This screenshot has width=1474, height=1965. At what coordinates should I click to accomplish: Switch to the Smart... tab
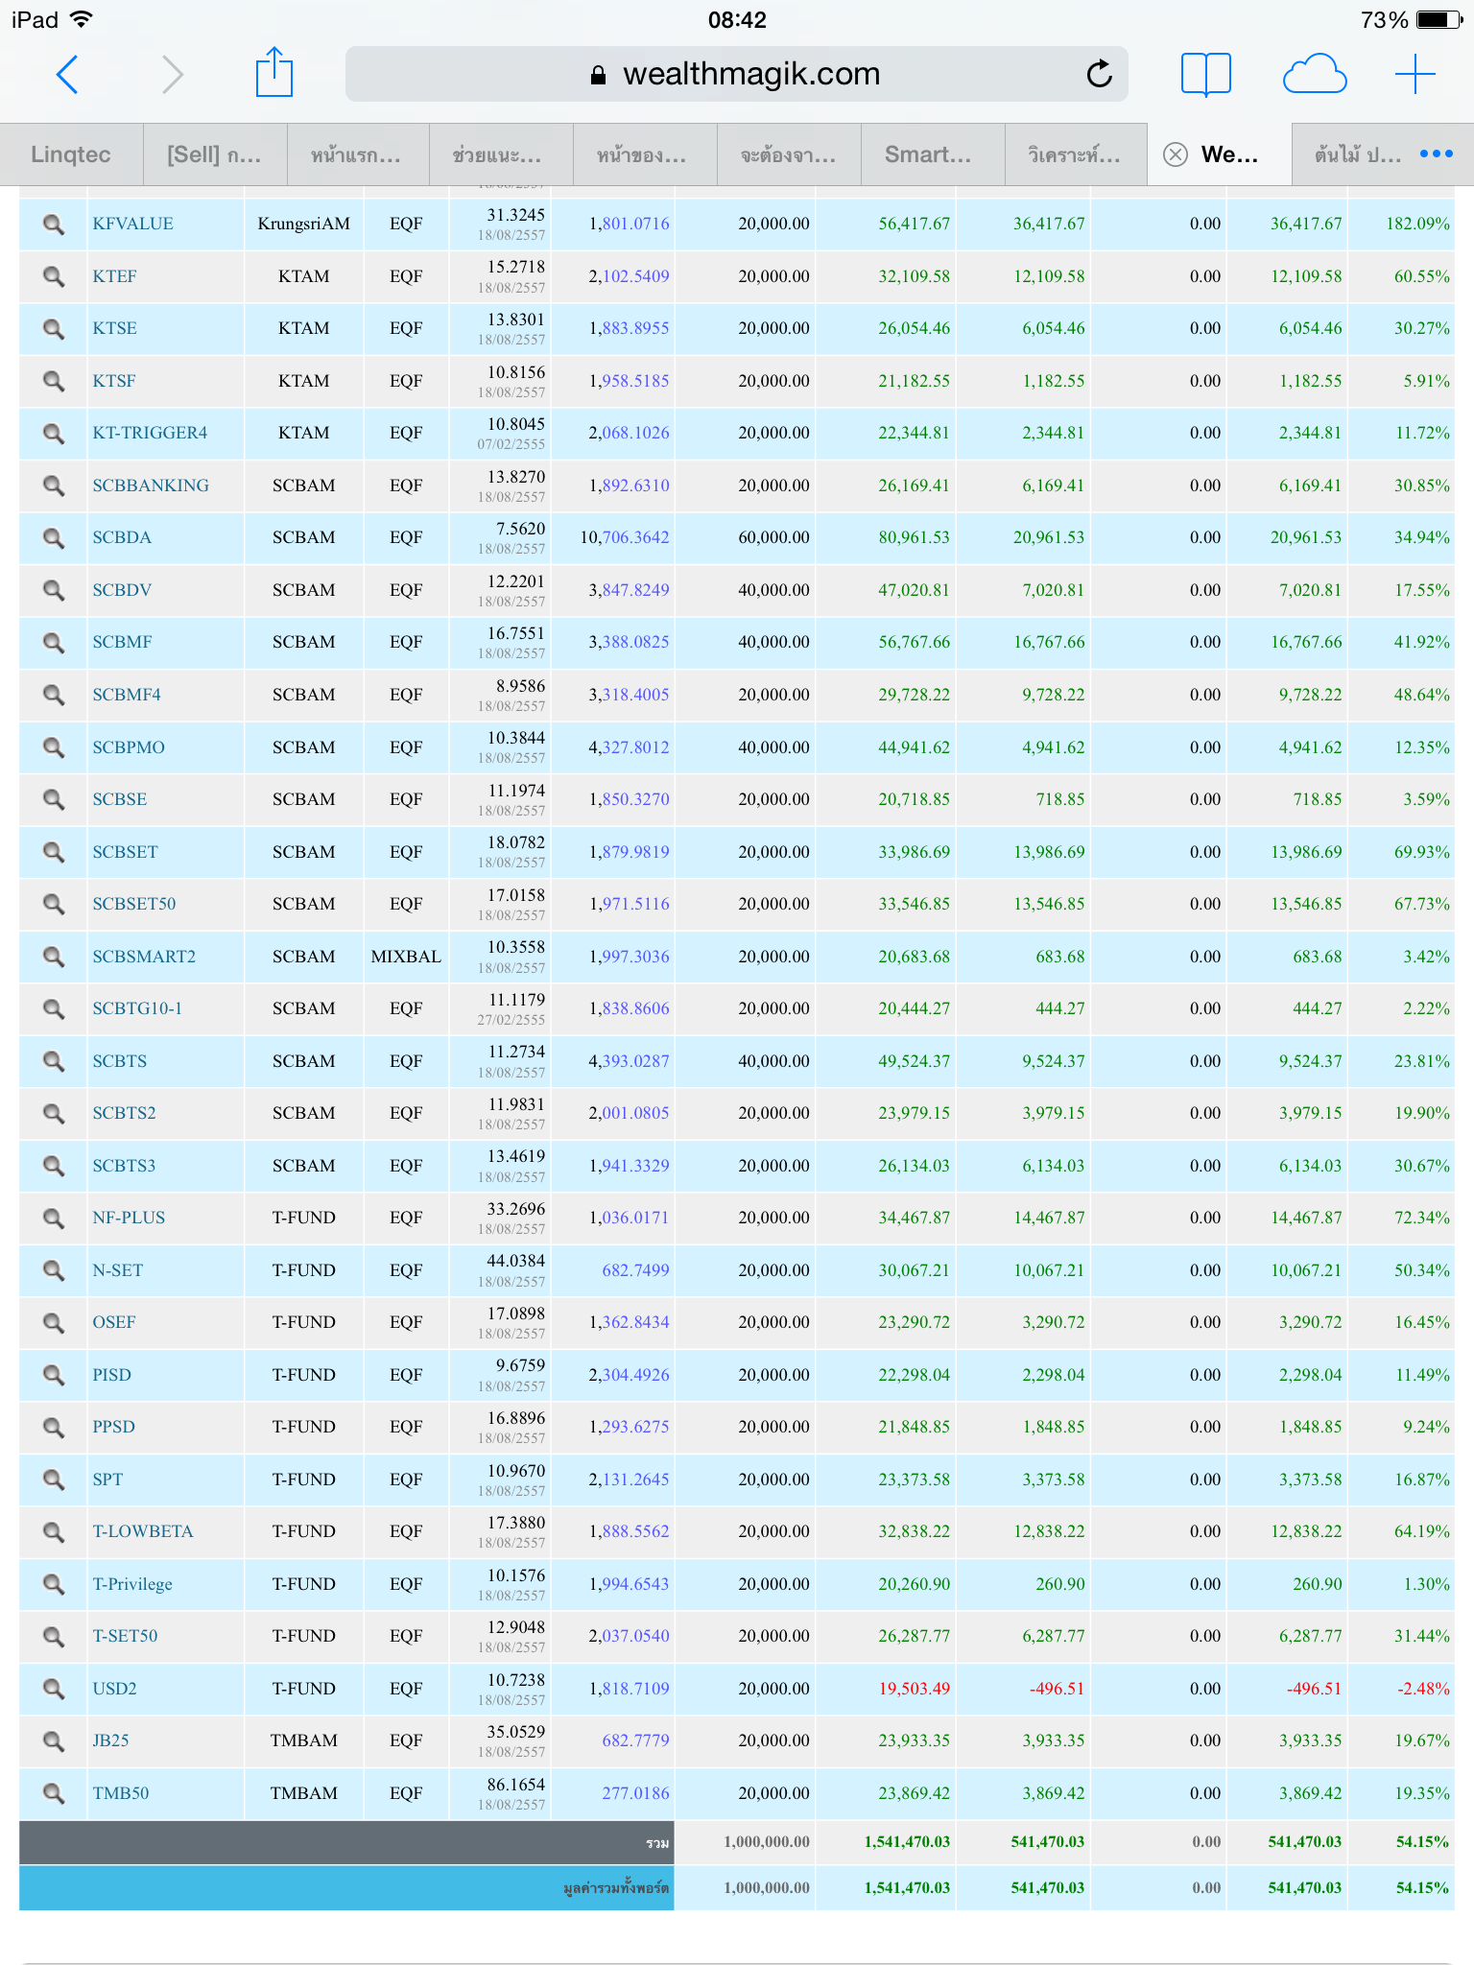(932, 154)
